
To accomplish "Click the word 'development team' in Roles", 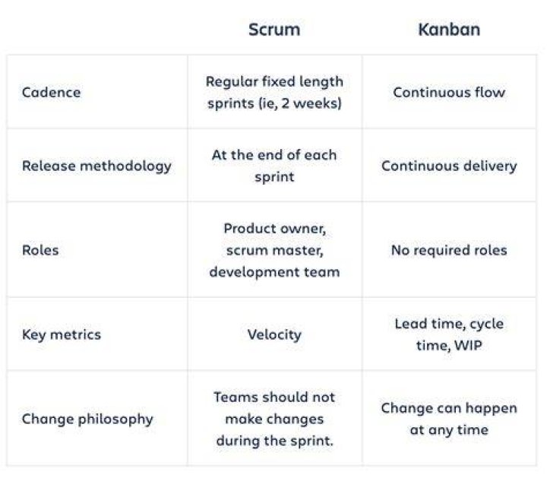I will (x=274, y=272).
